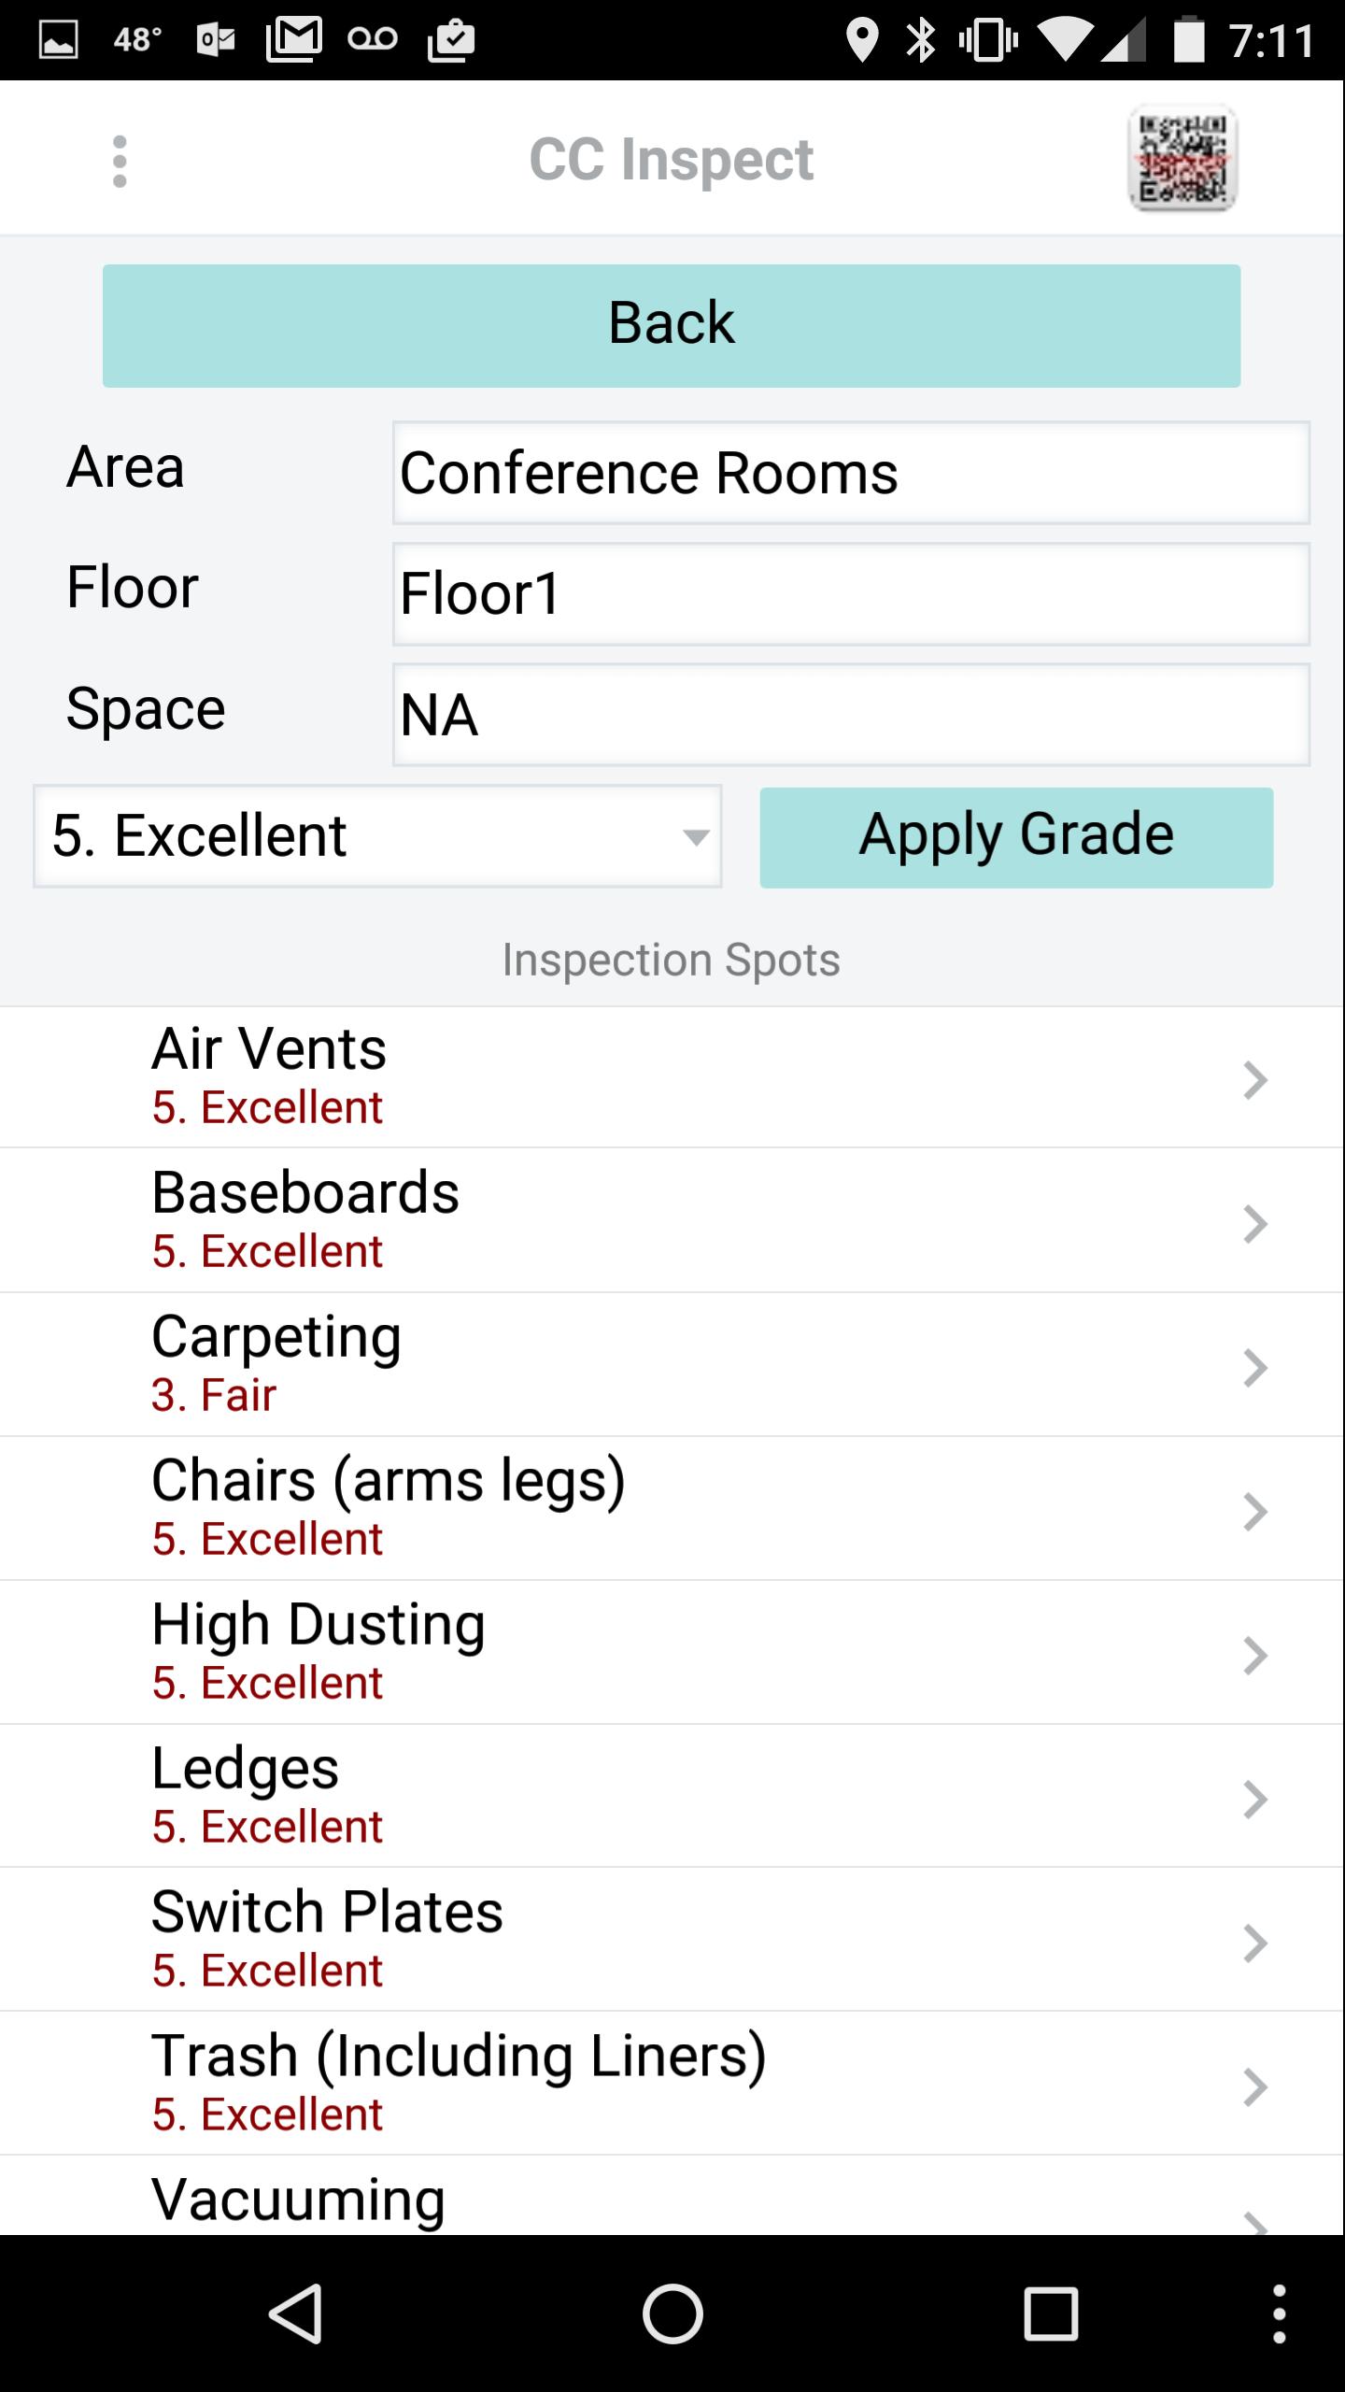Expand the Air Vents chevron arrow
1345x2392 pixels.
(1255, 1080)
